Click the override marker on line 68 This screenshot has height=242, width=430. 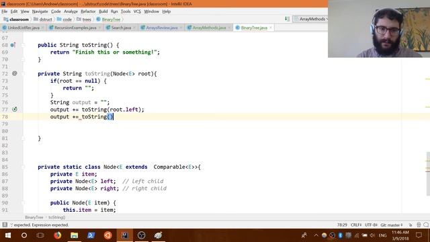pos(13,45)
